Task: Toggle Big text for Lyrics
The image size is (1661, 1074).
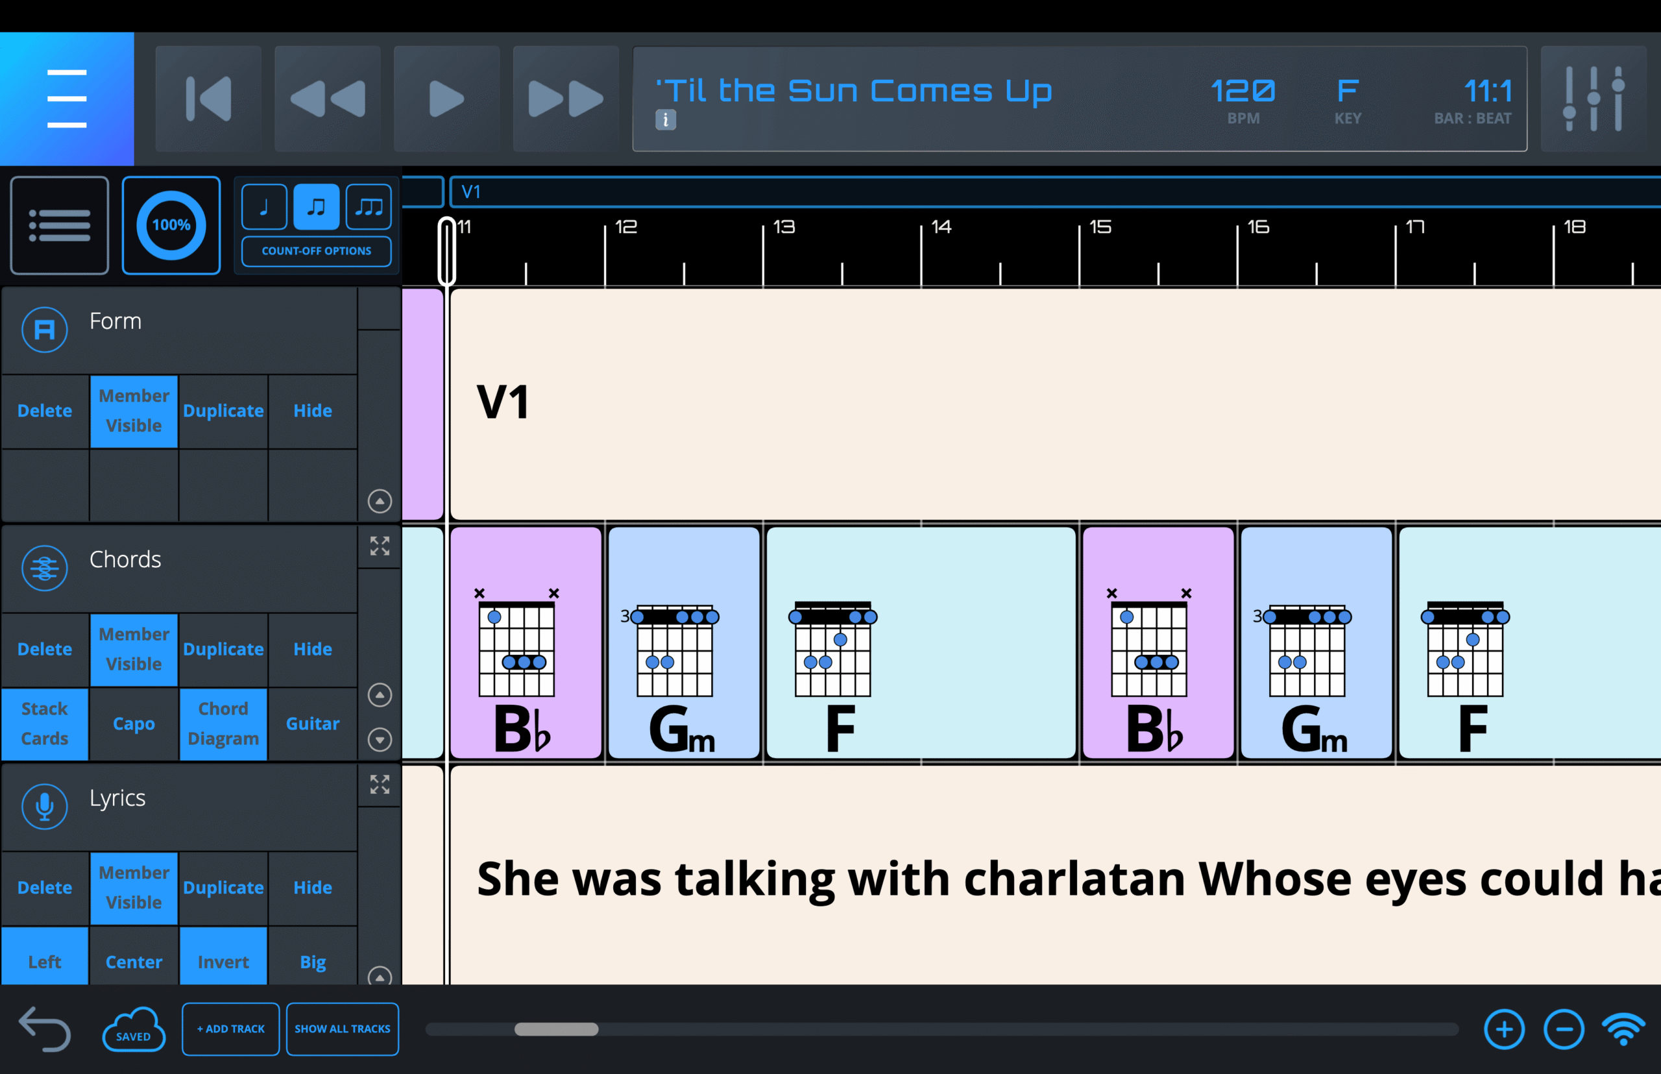Action: coord(312,957)
